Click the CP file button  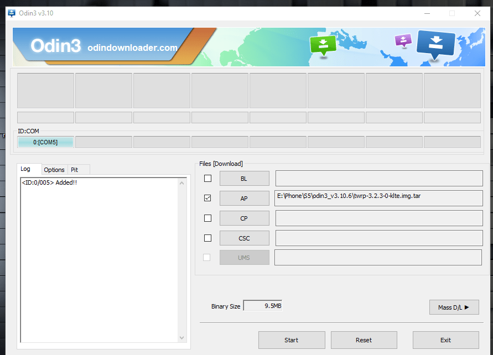(x=245, y=218)
